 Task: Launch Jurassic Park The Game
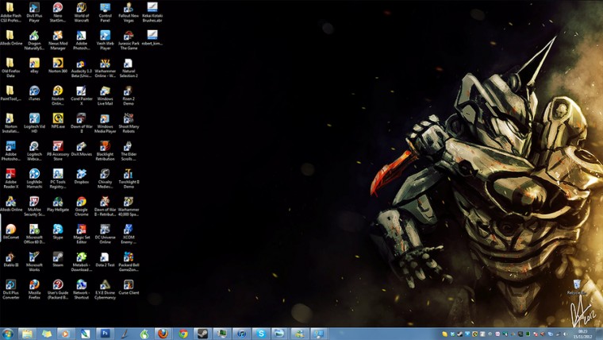tap(129, 40)
